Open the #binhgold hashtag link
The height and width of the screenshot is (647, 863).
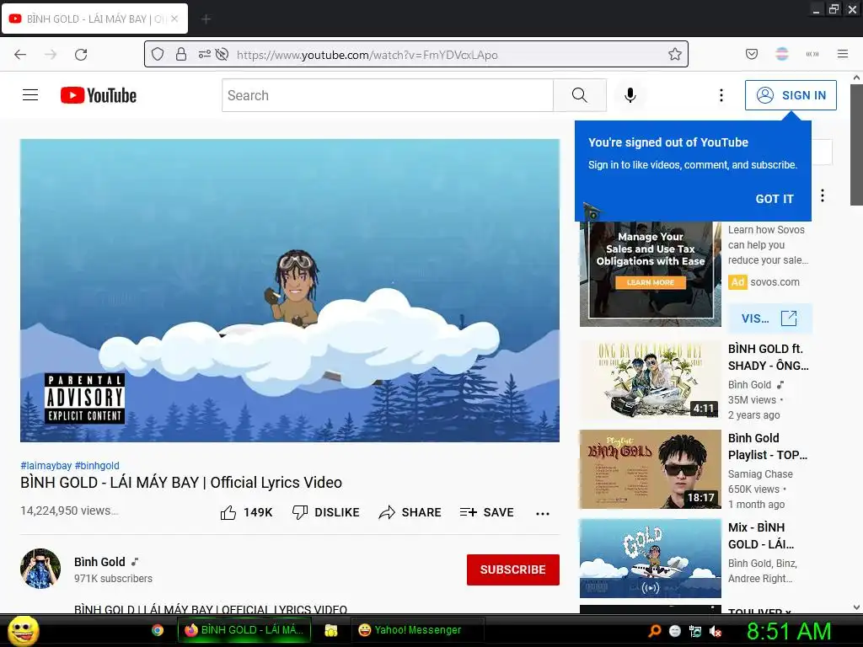[97, 465]
